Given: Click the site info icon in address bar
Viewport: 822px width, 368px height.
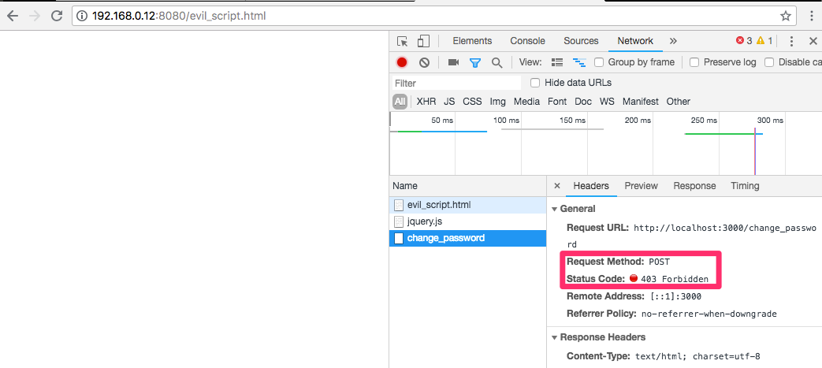Looking at the screenshot, I should (x=82, y=17).
